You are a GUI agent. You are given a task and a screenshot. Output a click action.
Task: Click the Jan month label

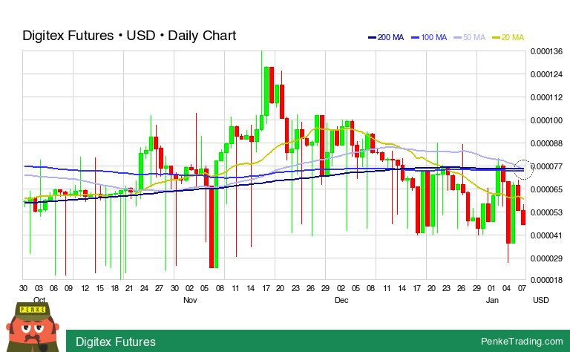click(492, 300)
